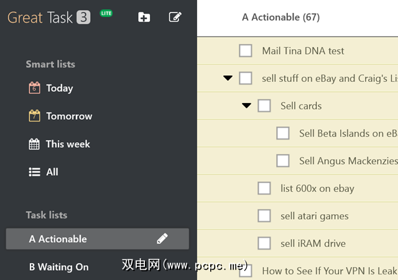Open the sell atari games task

click(x=314, y=216)
